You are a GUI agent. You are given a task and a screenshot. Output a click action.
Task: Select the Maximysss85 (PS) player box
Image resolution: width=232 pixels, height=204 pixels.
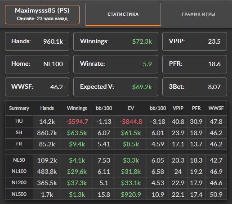(42, 14)
